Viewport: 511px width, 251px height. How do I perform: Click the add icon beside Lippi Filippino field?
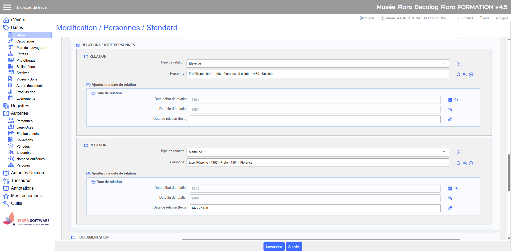(471, 163)
